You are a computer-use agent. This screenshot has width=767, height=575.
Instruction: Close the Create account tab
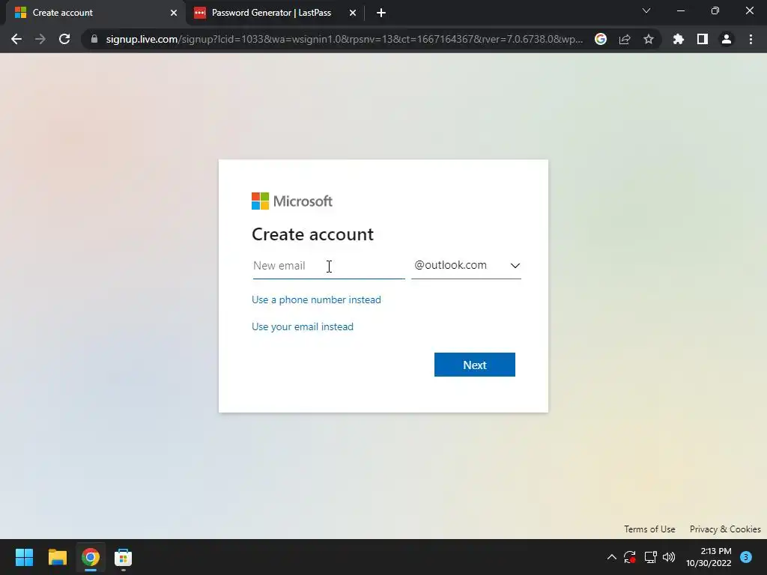coord(174,13)
